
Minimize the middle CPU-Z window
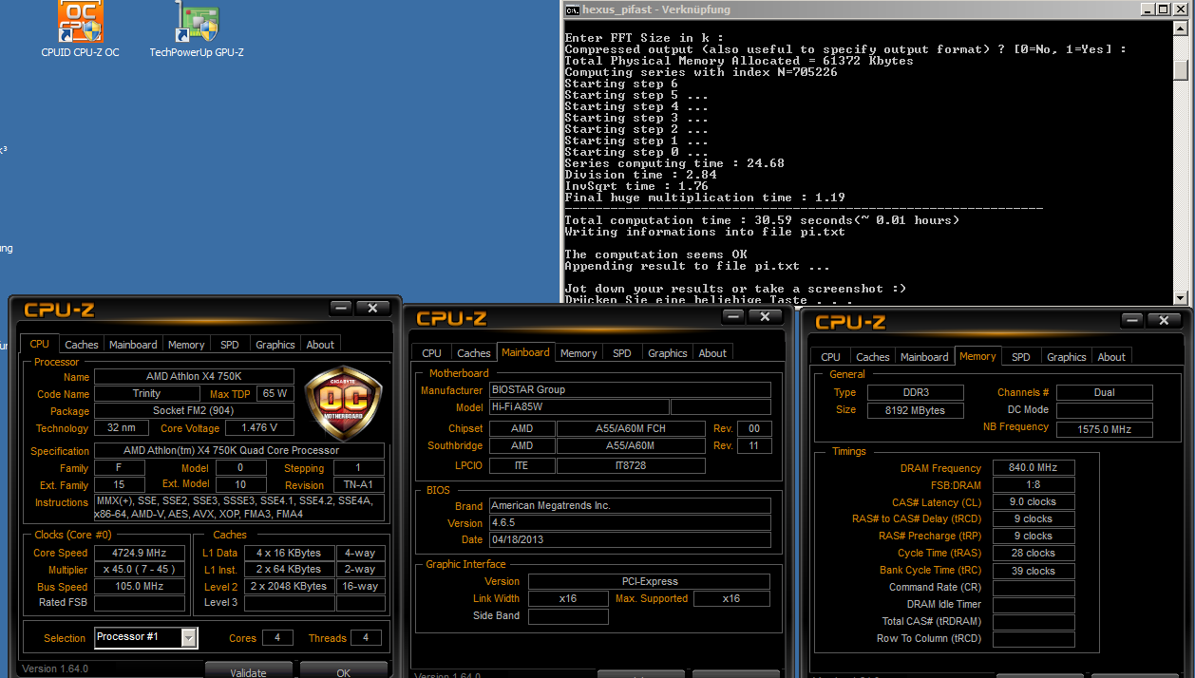(734, 316)
